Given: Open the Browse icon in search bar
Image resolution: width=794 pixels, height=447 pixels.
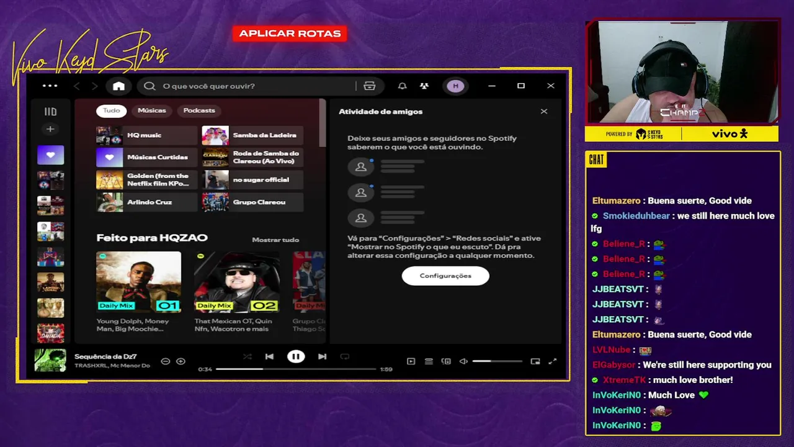Looking at the screenshot, I should 370,86.
